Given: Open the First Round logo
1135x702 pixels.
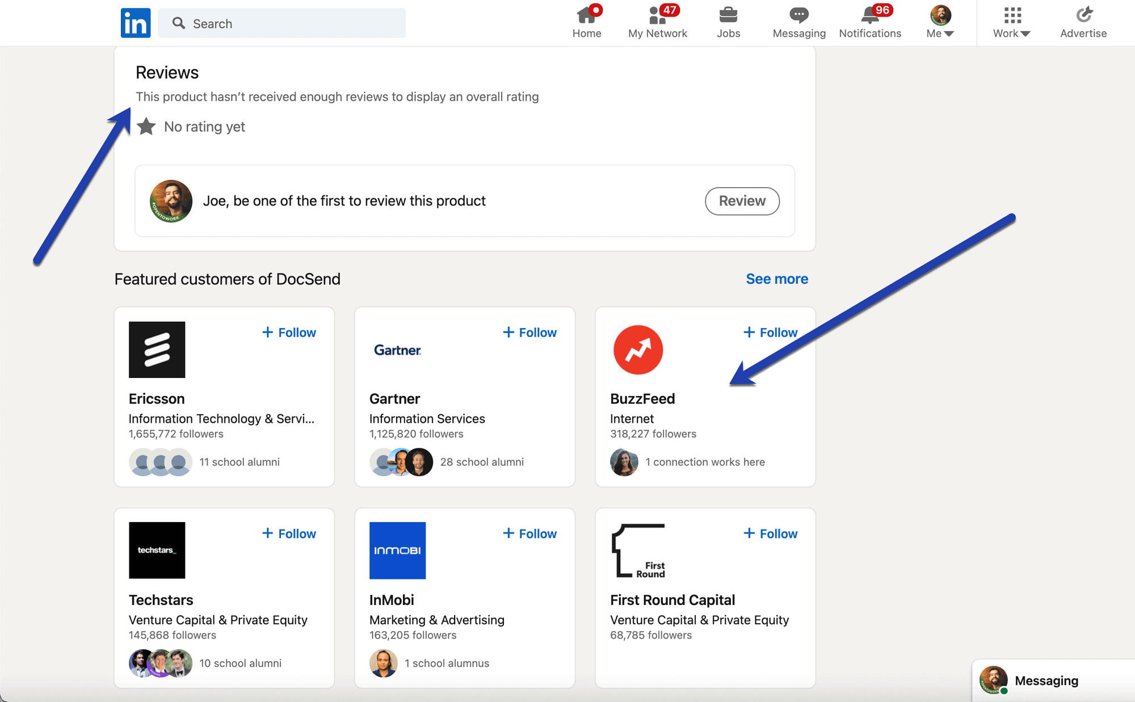Looking at the screenshot, I should (x=638, y=550).
